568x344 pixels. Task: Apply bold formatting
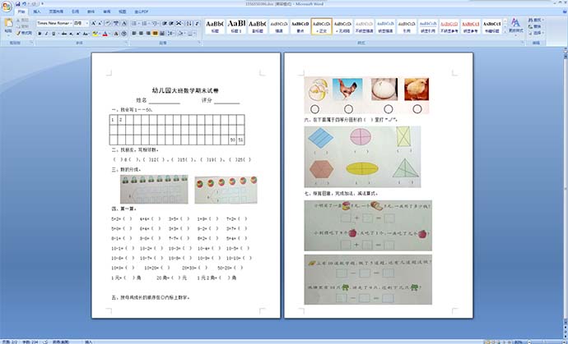[x=40, y=34]
